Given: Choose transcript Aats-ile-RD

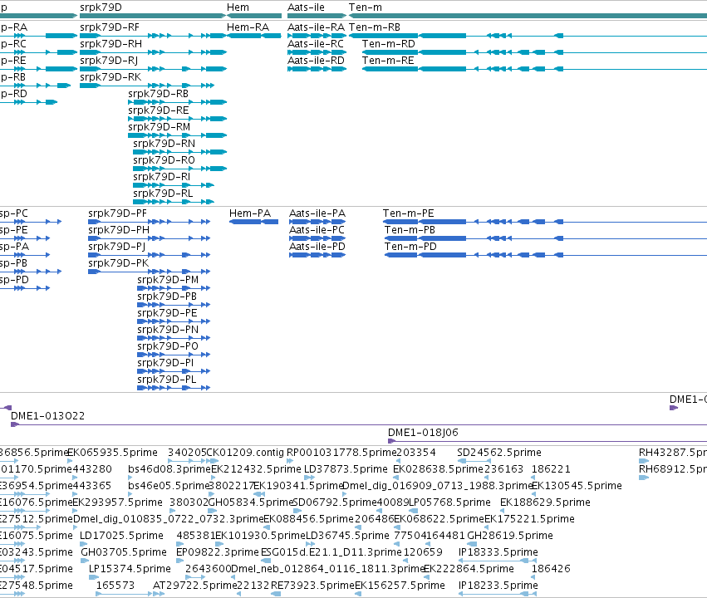Looking at the screenshot, I should [x=316, y=61].
